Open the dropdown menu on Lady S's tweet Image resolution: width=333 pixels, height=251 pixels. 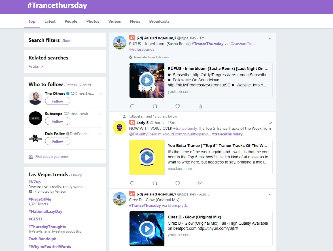pyautogui.click(x=270, y=123)
